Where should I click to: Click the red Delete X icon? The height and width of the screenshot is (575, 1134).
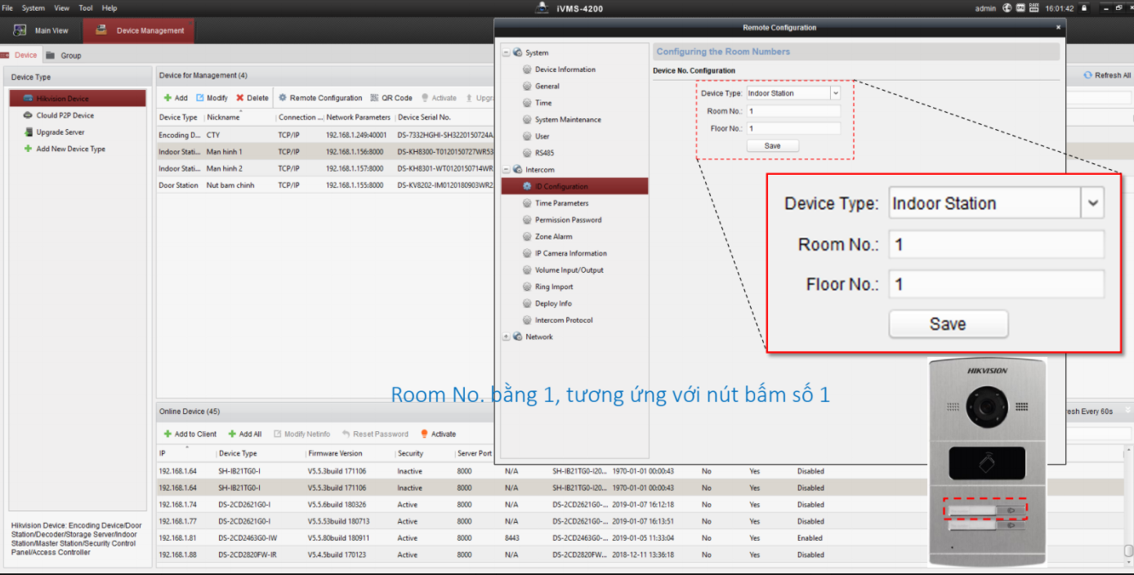[240, 98]
